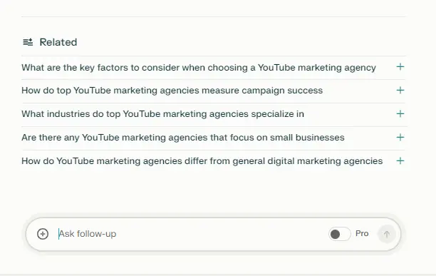Click the dark knob of Pro switch
The height and width of the screenshot is (276, 436).
coord(335,234)
